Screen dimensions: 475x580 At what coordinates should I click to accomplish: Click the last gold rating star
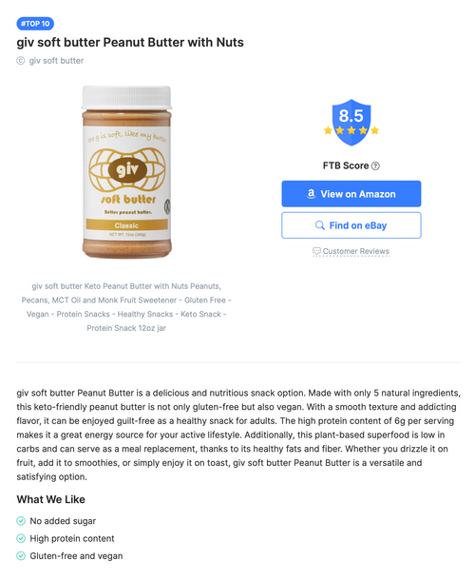tap(375, 130)
